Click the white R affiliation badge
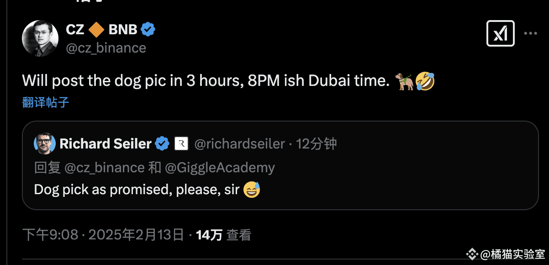This screenshot has height=265, width=549. (x=181, y=144)
